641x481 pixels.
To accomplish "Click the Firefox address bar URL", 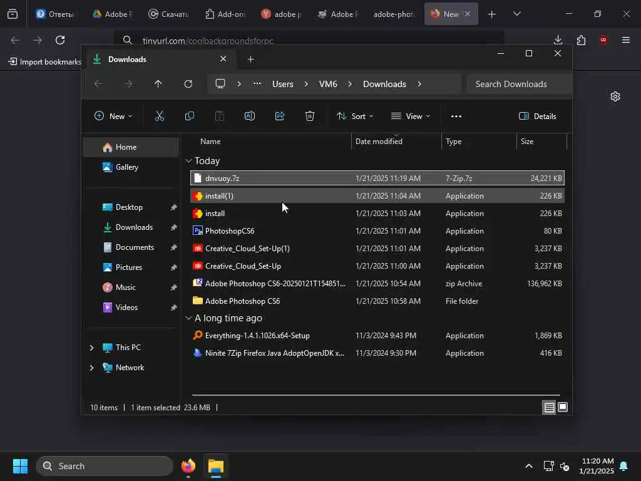I will click(x=208, y=41).
